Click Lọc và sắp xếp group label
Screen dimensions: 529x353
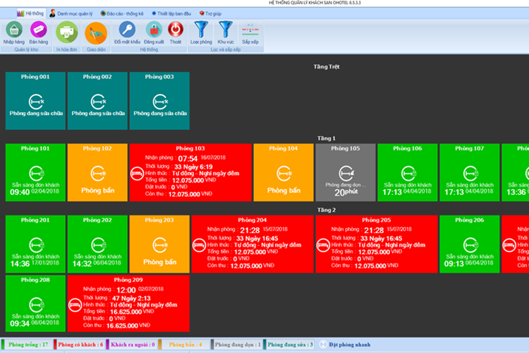pos(226,49)
